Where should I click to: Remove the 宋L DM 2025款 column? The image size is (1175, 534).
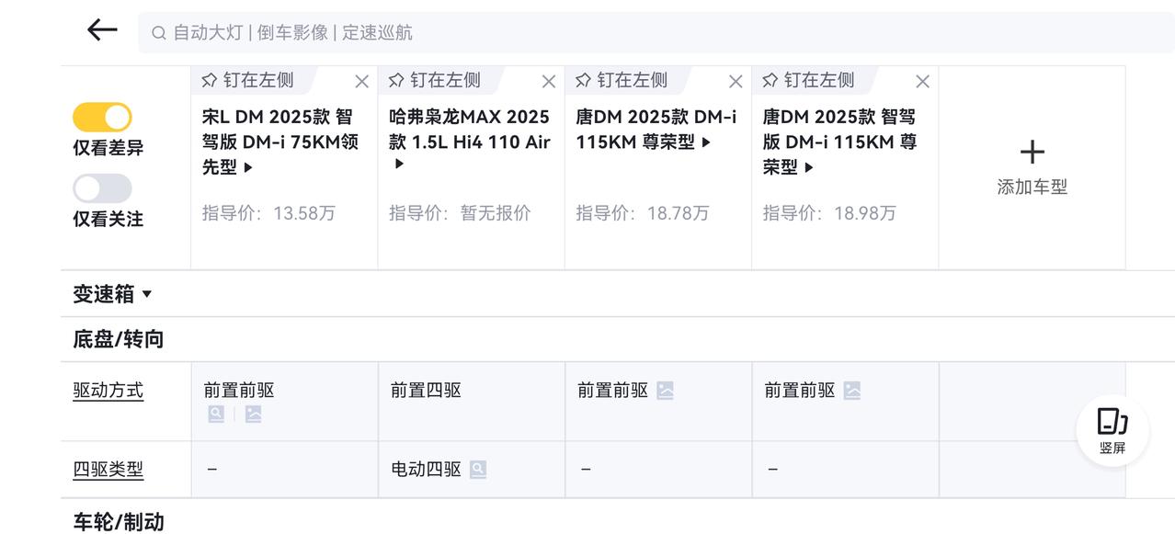pyautogui.click(x=362, y=82)
